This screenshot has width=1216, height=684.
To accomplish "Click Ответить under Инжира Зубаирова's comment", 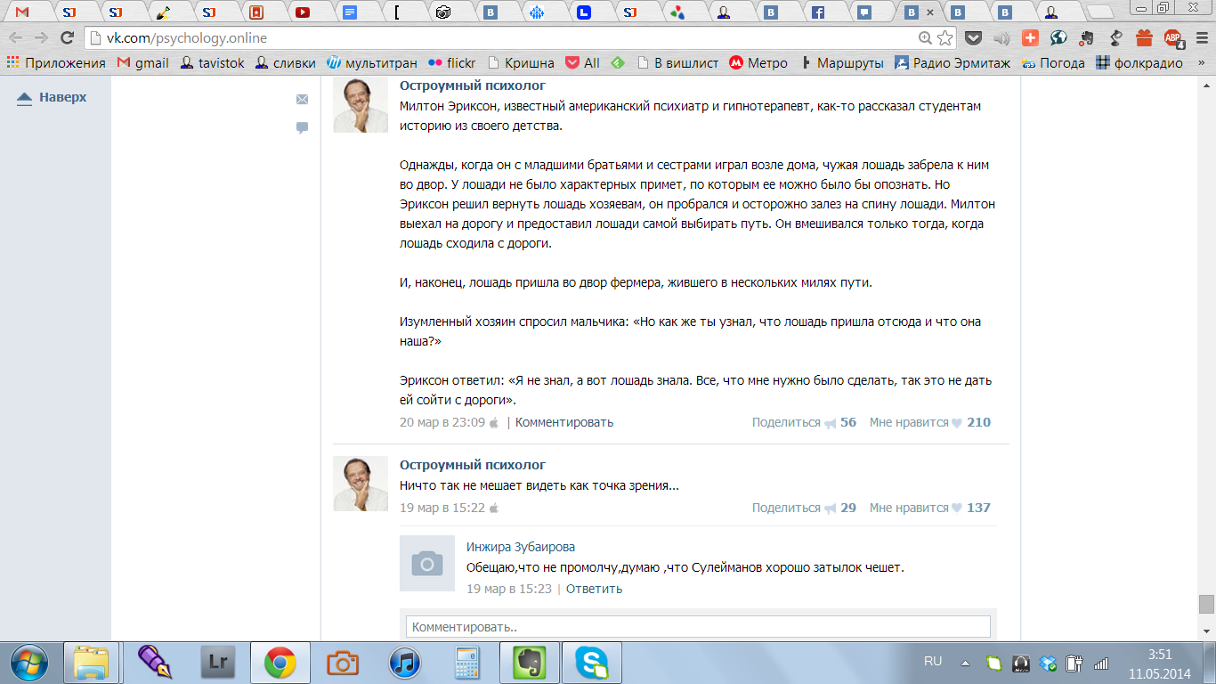I will tap(594, 589).
